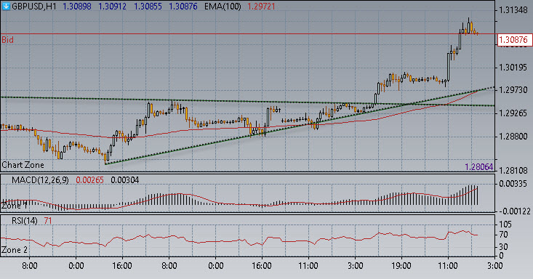The width and height of the screenshot is (533, 279).
Task: Click the MACD red value 0.00265
Action: (x=89, y=180)
